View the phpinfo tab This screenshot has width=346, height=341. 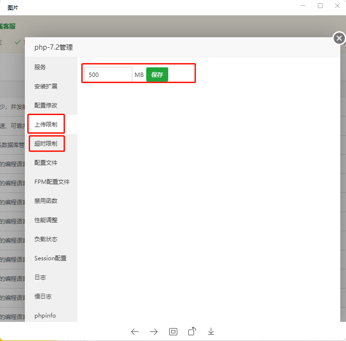45,316
